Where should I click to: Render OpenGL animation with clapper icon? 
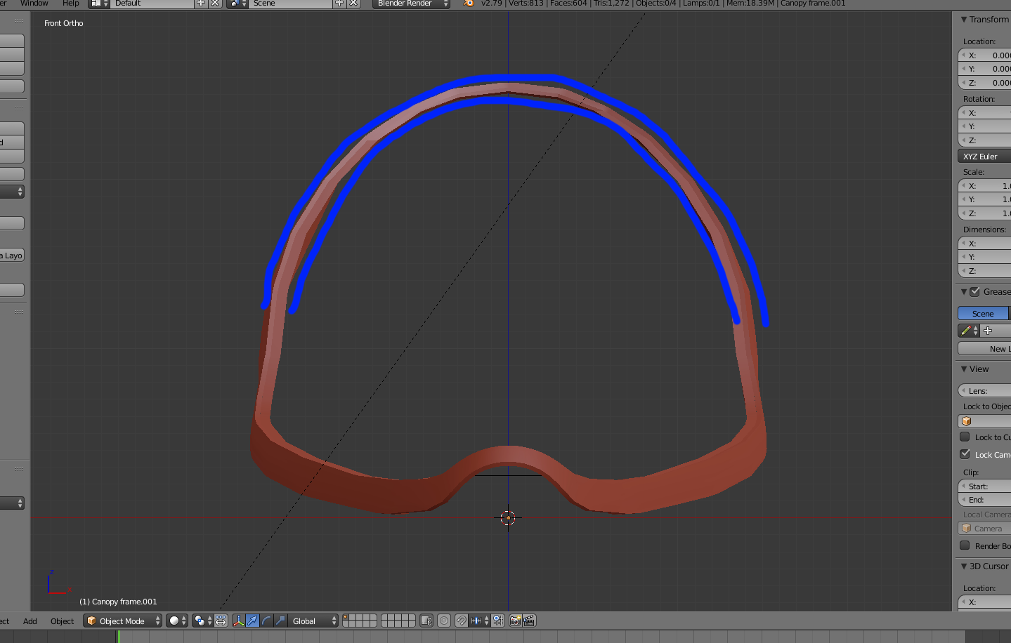point(529,621)
